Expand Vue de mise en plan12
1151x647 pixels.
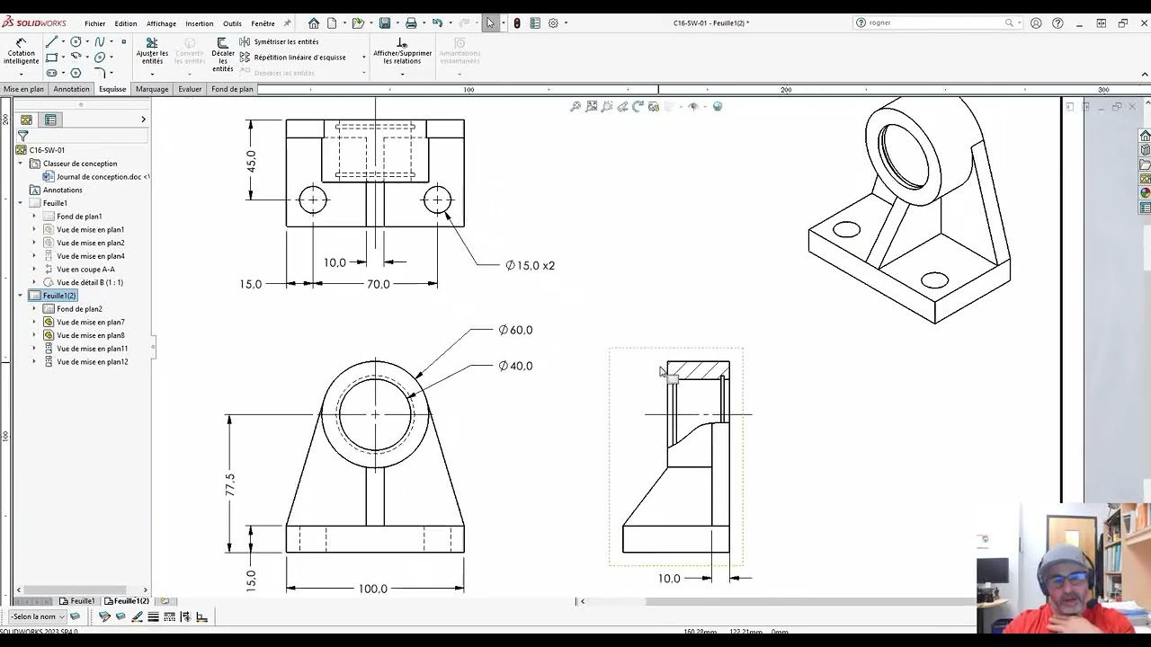[34, 361]
